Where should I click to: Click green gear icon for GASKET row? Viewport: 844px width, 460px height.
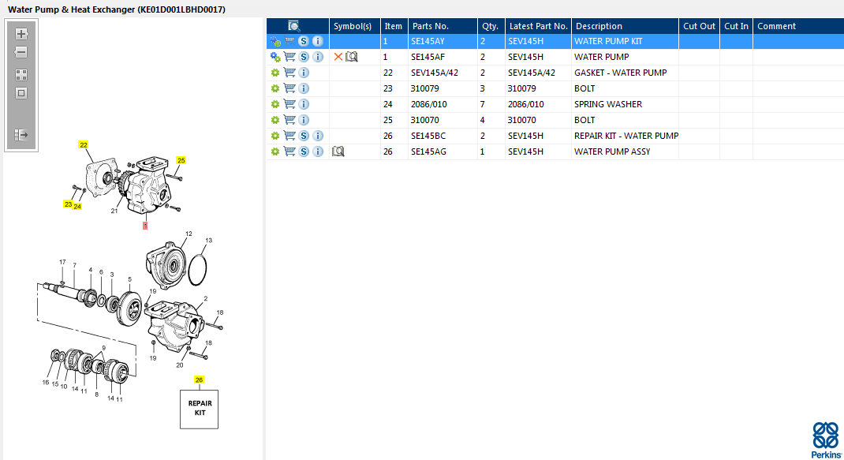tap(275, 73)
